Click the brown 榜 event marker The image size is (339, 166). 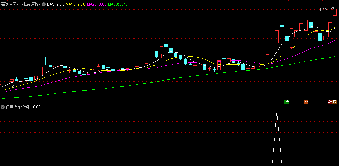[x=335, y=101]
